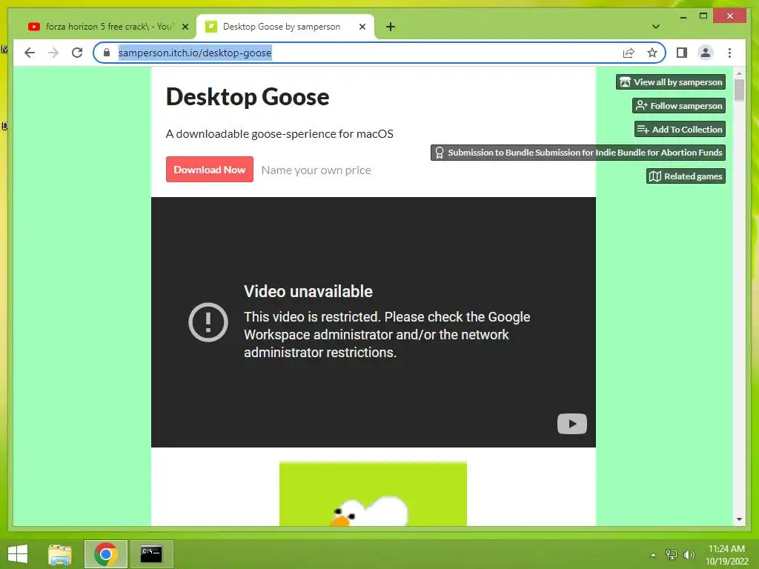Click the downloadable goose-sperience for macOS tagline
This screenshot has height=569, width=759.
pos(279,133)
